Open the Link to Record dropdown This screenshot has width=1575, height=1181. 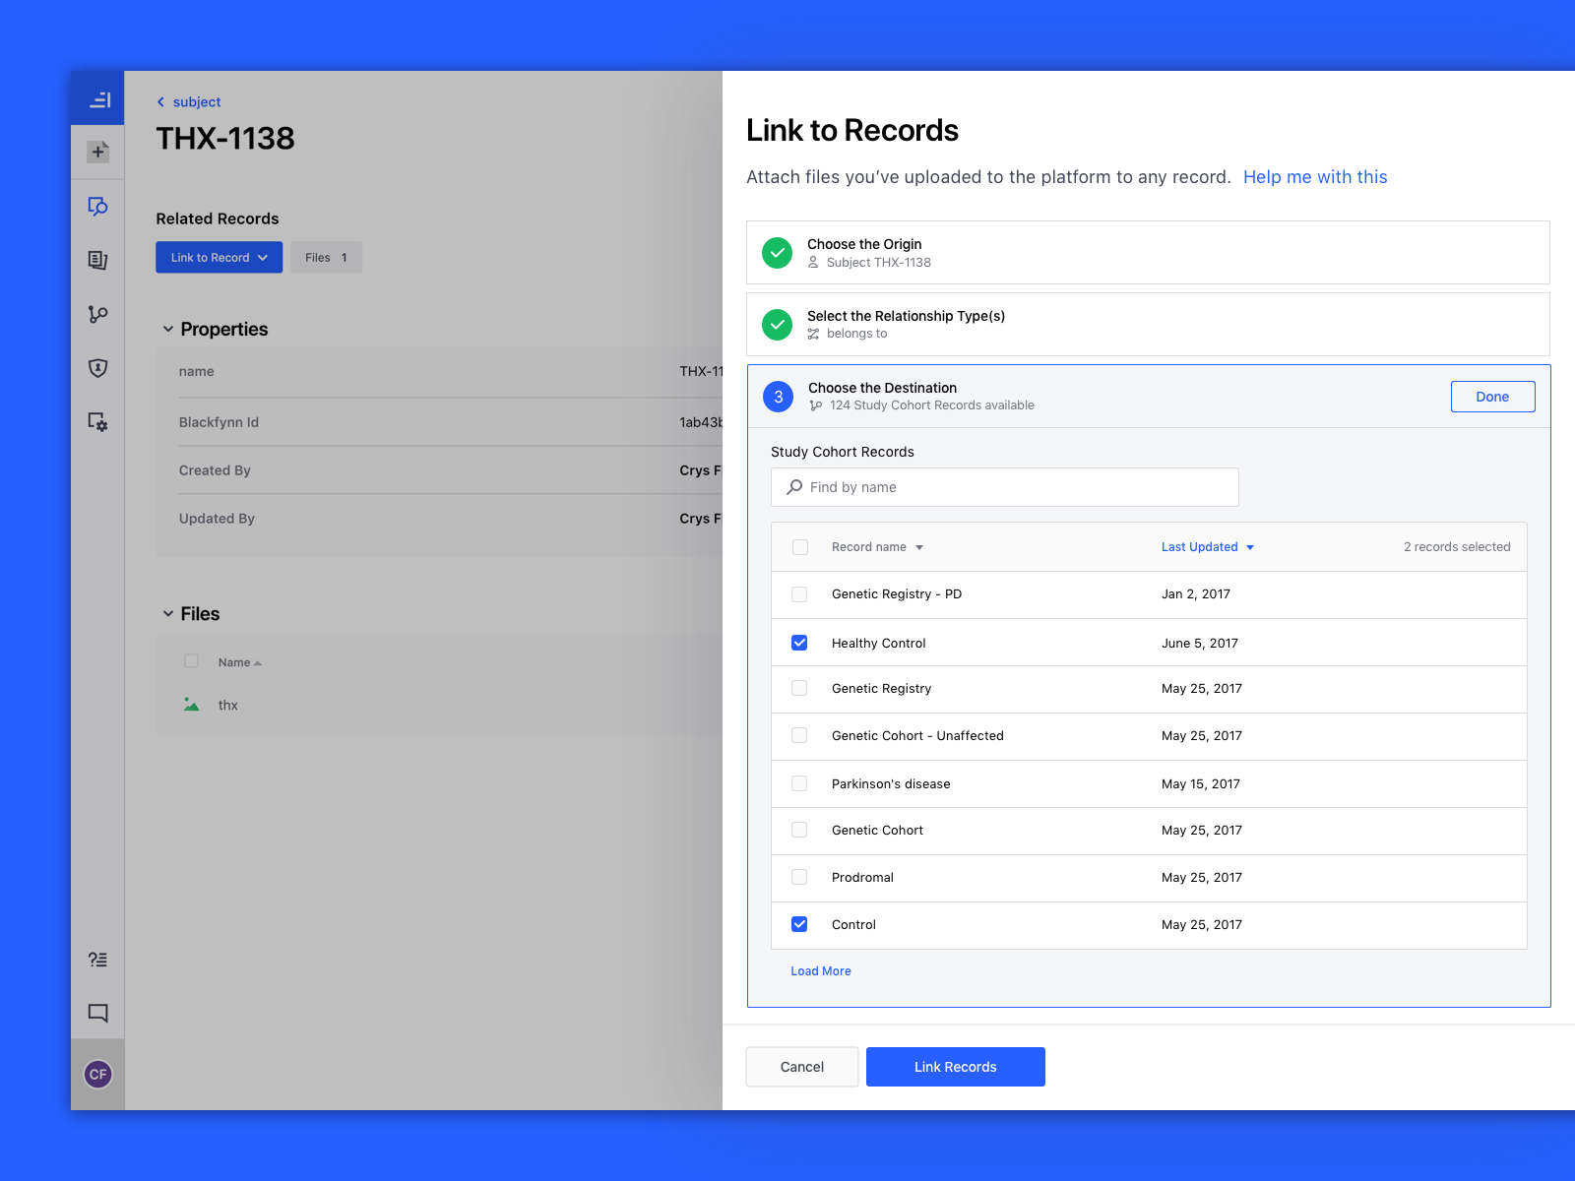219,257
